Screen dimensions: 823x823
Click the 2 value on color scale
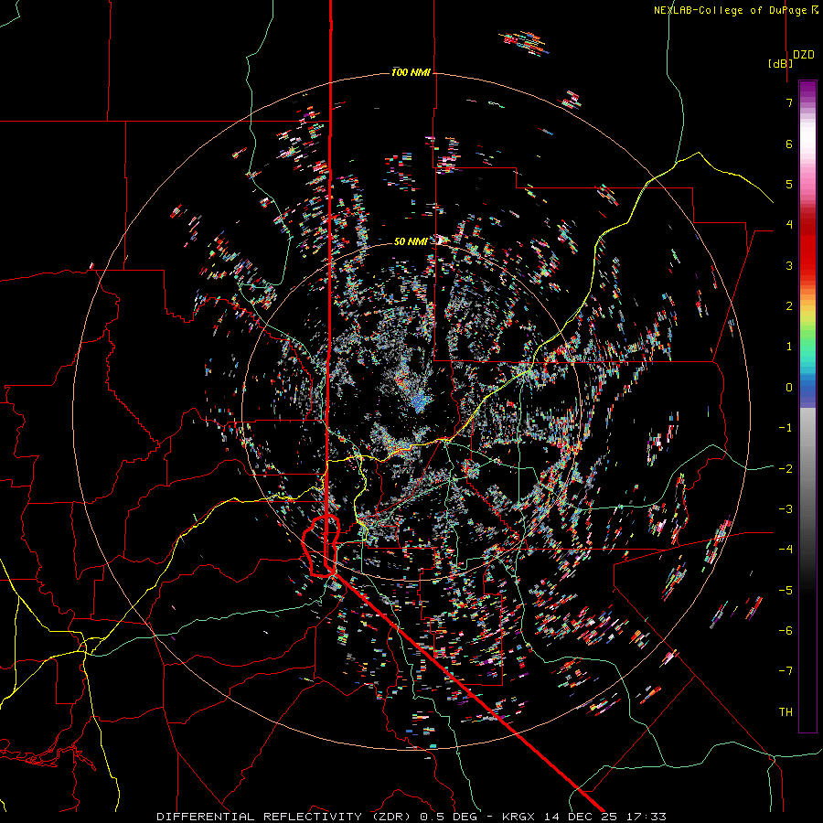click(789, 306)
